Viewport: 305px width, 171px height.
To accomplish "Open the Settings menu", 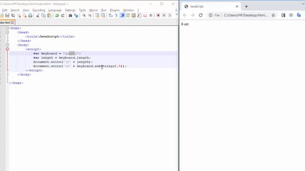I will [x=70, y=10].
